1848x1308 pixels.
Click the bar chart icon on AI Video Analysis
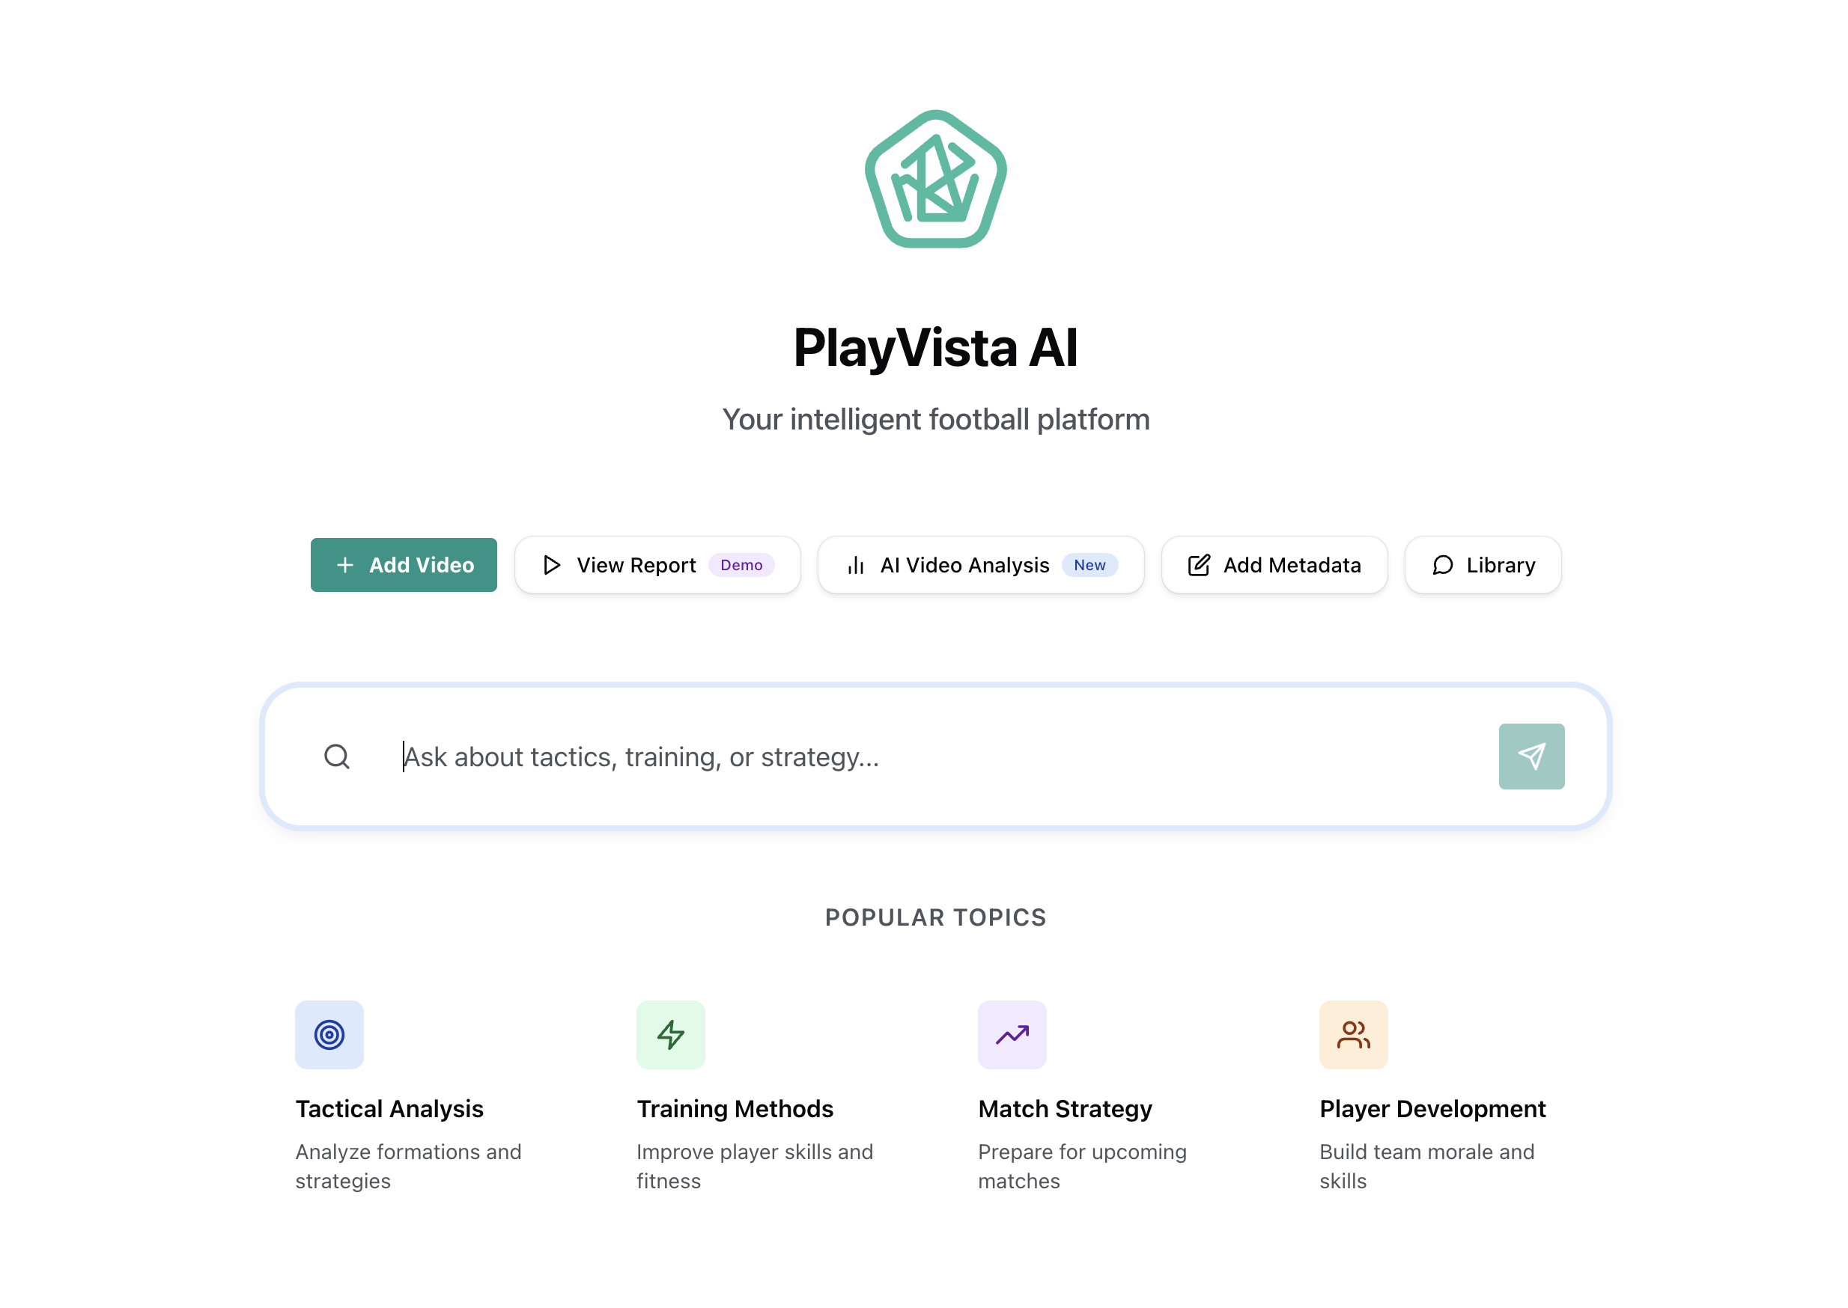pos(856,565)
